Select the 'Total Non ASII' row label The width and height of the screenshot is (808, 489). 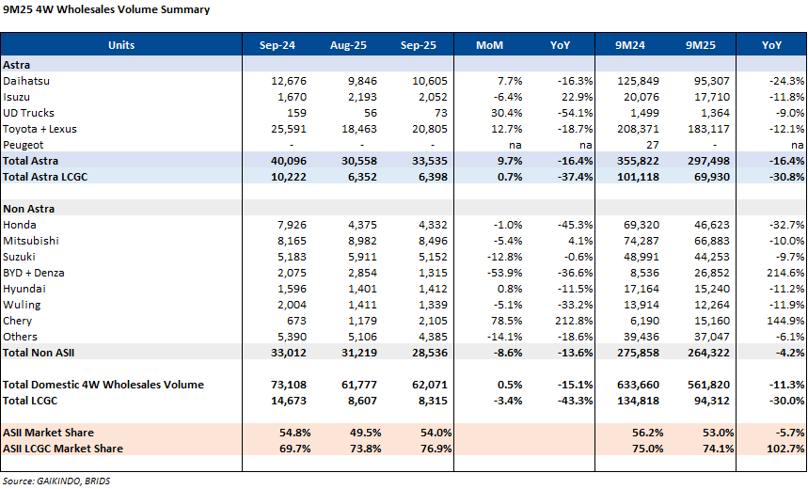coord(39,353)
